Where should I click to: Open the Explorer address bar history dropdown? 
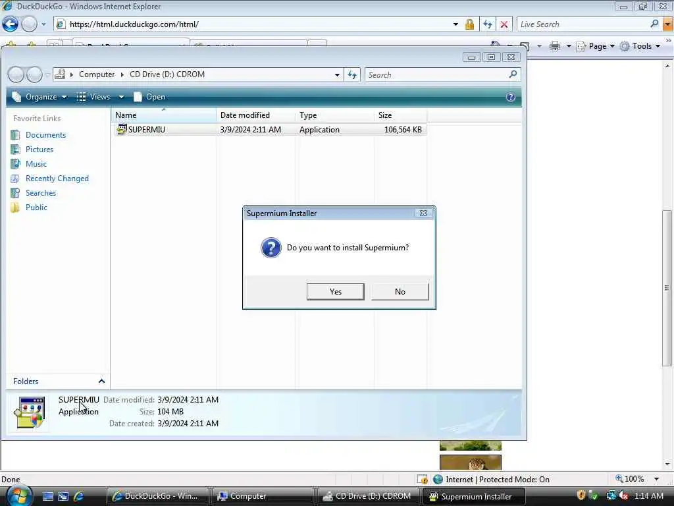pos(338,75)
